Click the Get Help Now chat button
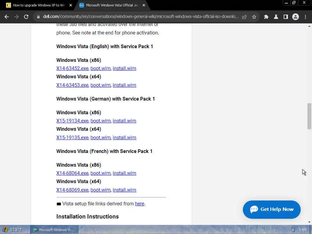 271,210
